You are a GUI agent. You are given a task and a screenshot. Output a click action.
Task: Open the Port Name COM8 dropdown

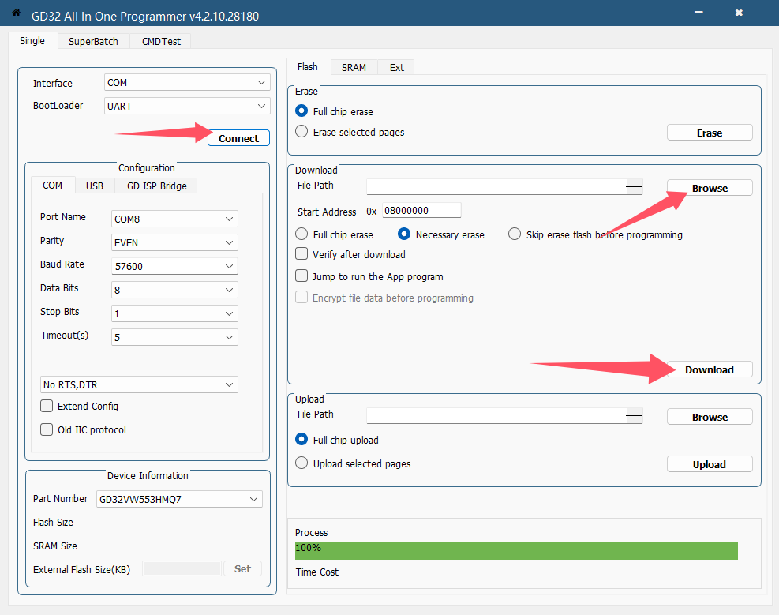click(174, 219)
